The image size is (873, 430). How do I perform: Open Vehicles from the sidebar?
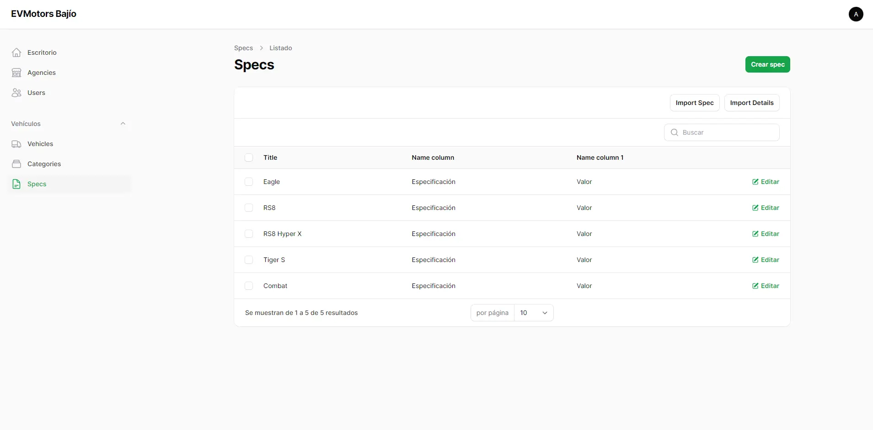[70, 144]
